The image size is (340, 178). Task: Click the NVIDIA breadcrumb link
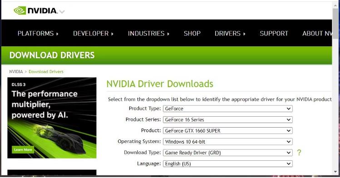16,72
